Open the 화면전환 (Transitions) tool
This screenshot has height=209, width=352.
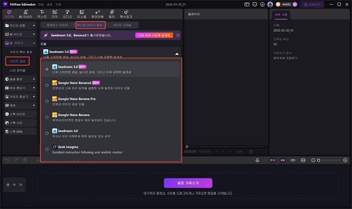(97, 14)
